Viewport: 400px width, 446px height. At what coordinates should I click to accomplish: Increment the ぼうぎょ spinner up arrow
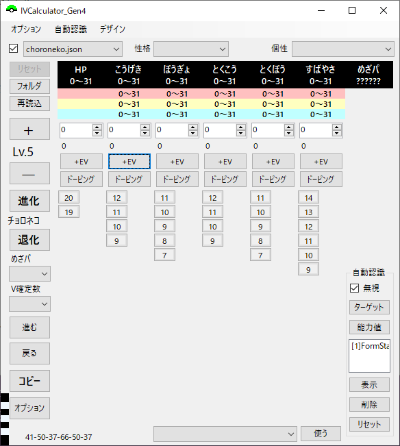coord(193,127)
